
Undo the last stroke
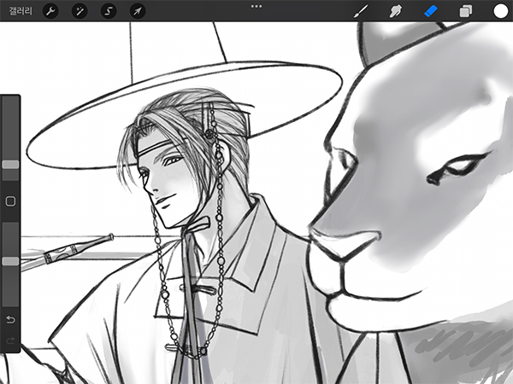(x=10, y=319)
